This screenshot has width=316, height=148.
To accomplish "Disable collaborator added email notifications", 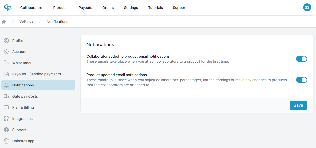I will pyautogui.click(x=301, y=59).
